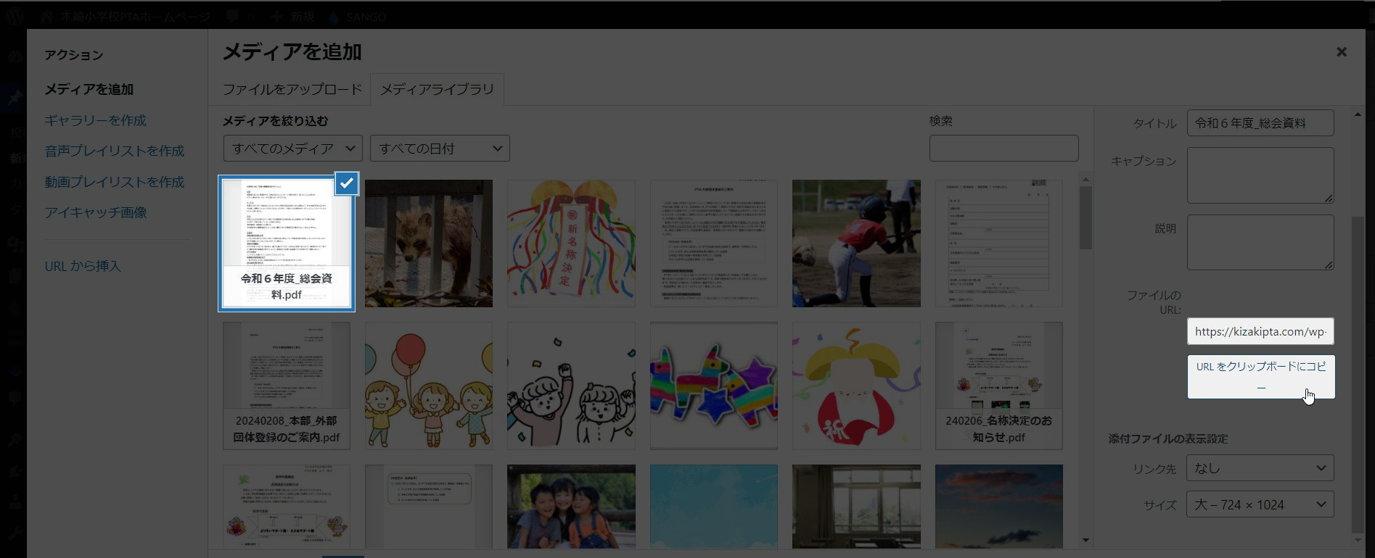The image size is (1375, 558).
Task: Switch to ファイルをアップロード tab
Action: pos(292,89)
